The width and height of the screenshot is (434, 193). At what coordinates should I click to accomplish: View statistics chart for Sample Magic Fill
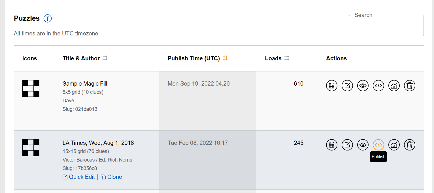pyautogui.click(x=394, y=85)
